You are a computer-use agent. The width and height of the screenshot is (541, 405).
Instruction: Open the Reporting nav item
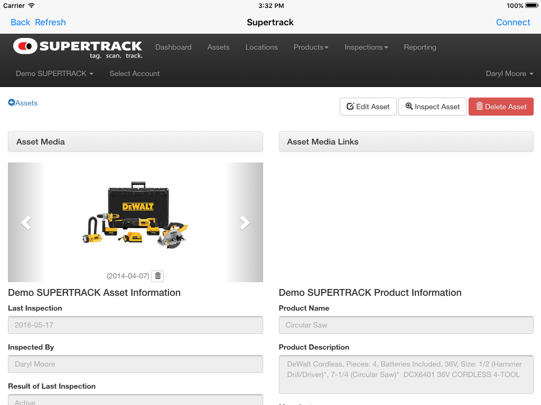tap(420, 47)
